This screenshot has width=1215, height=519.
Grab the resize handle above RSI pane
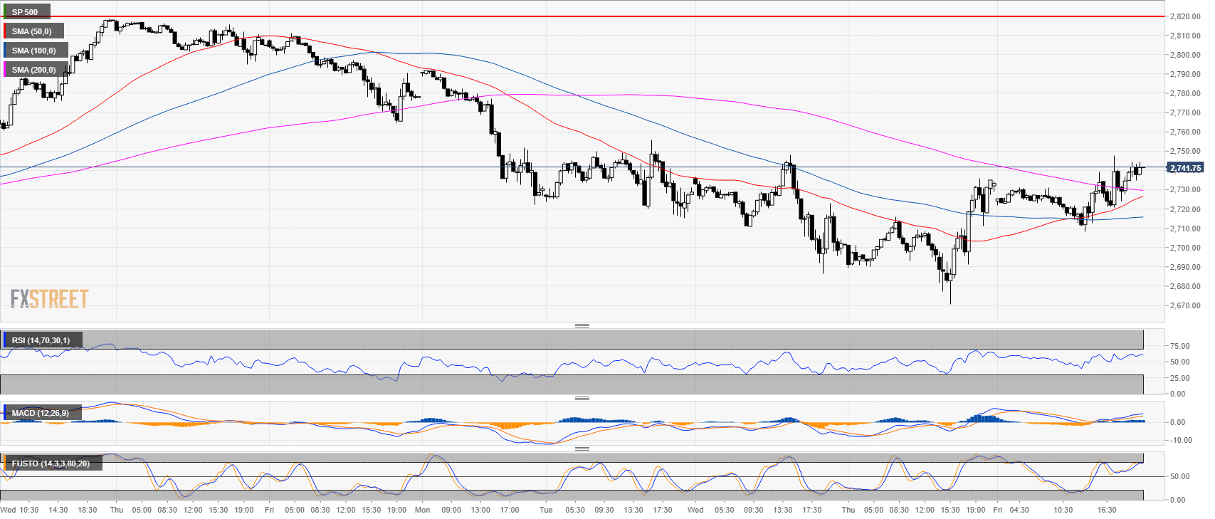pyautogui.click(x=582, y=325)
